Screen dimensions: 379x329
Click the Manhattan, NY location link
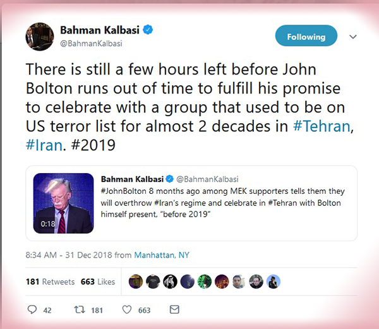tap(162, 255)
